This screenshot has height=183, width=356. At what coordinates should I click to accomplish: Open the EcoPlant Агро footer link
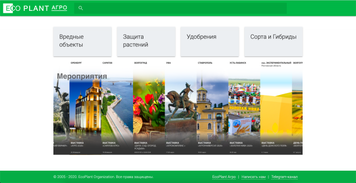pyautogui.click(x=224, y=177)
